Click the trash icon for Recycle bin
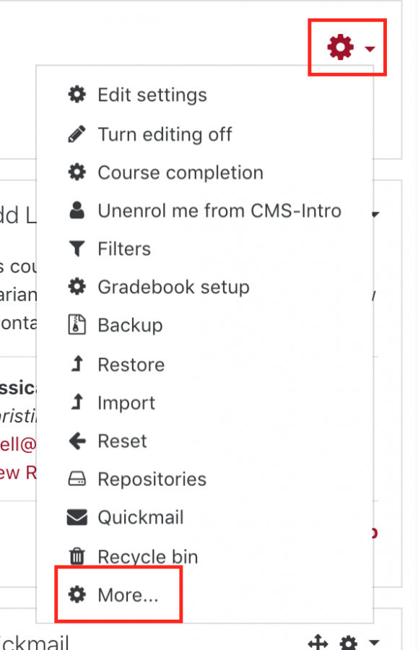This screenshot has width=418, height=650. click(77, 556)
